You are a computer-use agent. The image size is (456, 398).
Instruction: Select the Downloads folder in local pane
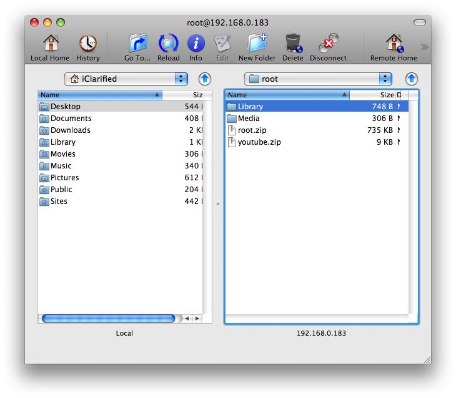coord(70,130)
